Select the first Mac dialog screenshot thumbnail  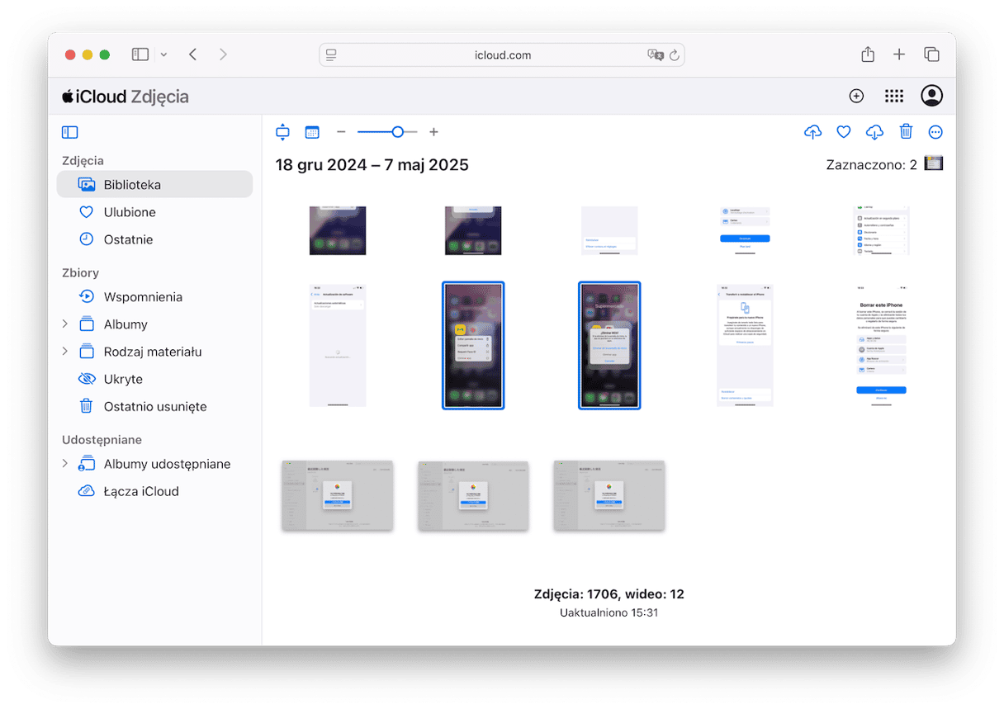click(338, 495)
